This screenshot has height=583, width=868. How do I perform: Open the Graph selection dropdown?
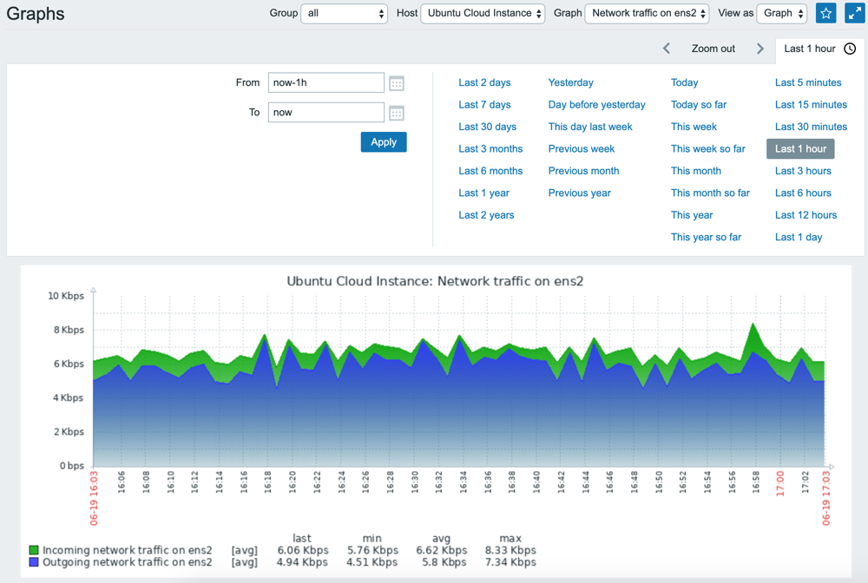pyautogui.click(x=648, y=14)
